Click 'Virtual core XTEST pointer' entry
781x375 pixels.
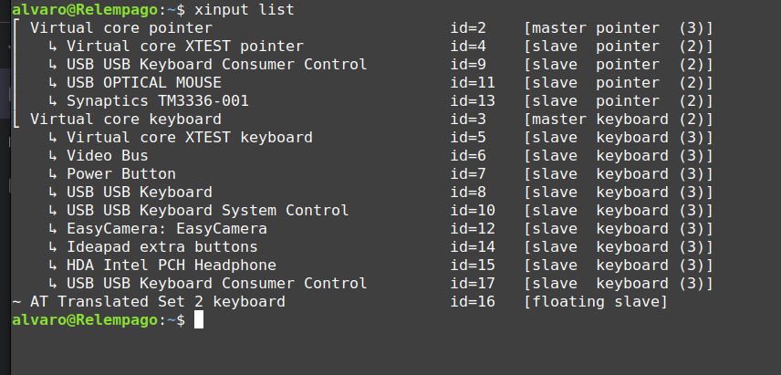pyautogui.click(x=185, y=47)
